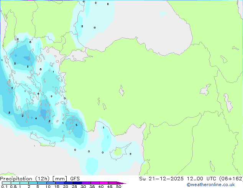Click the "45" legend scale label

pos(110,186)
